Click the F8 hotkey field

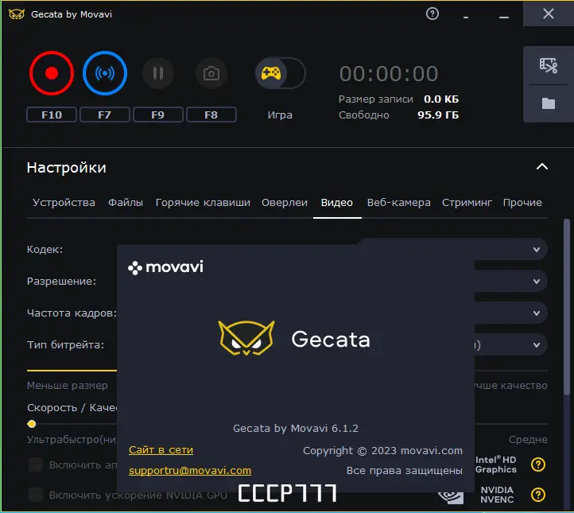(x=211, y=115)
